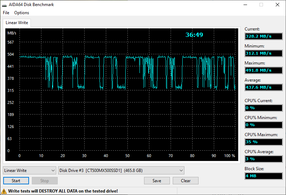This screenshot has height=195, width=286.
Task: Open the File menu
Action: (x=6, y=13)
